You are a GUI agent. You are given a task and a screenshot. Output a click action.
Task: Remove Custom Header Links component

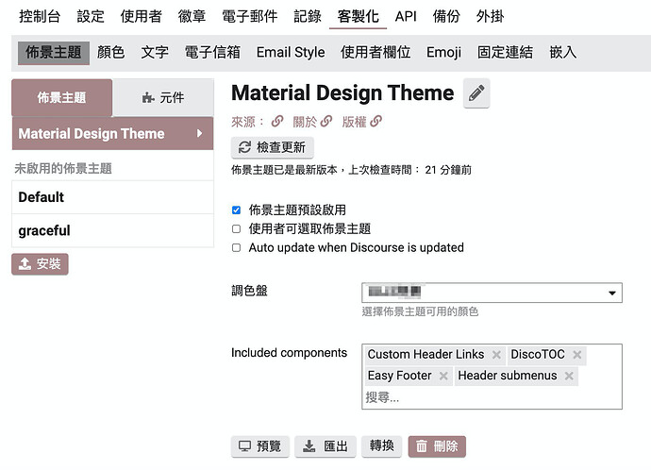(x=496, y=355)
